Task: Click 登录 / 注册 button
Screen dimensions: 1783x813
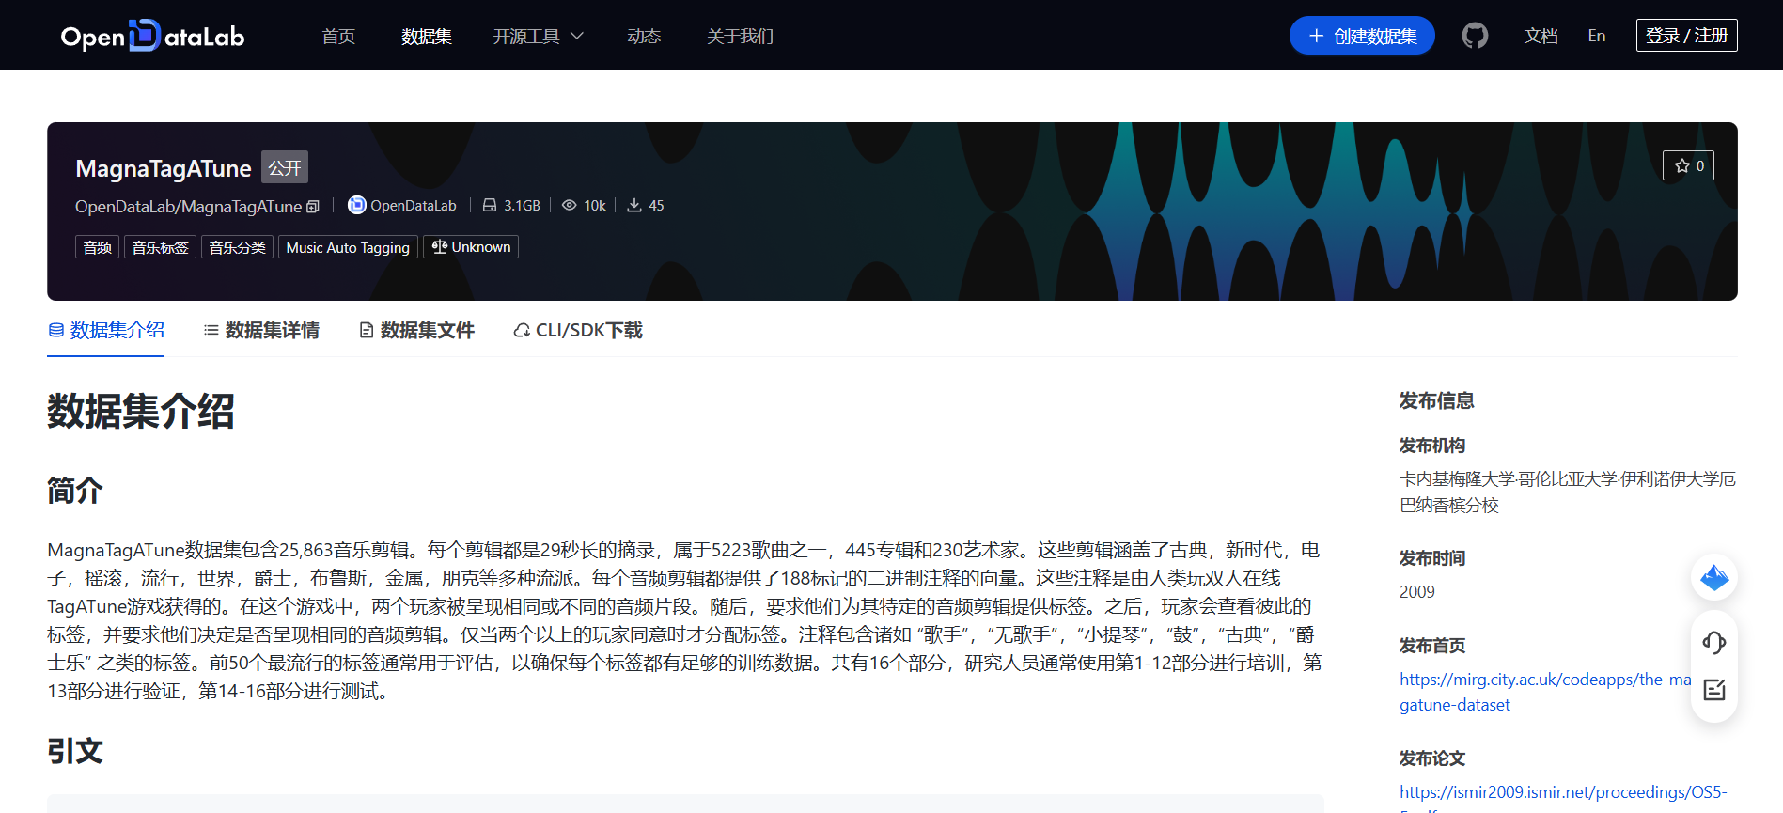Action: point(1687,35)
